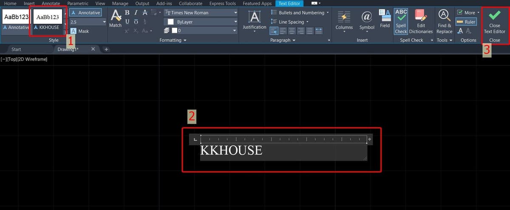Image resolution: width=510 pixels, height=210 pixels.
Task: Switch to the Home ribbon tab
Action: pos(10,3)
